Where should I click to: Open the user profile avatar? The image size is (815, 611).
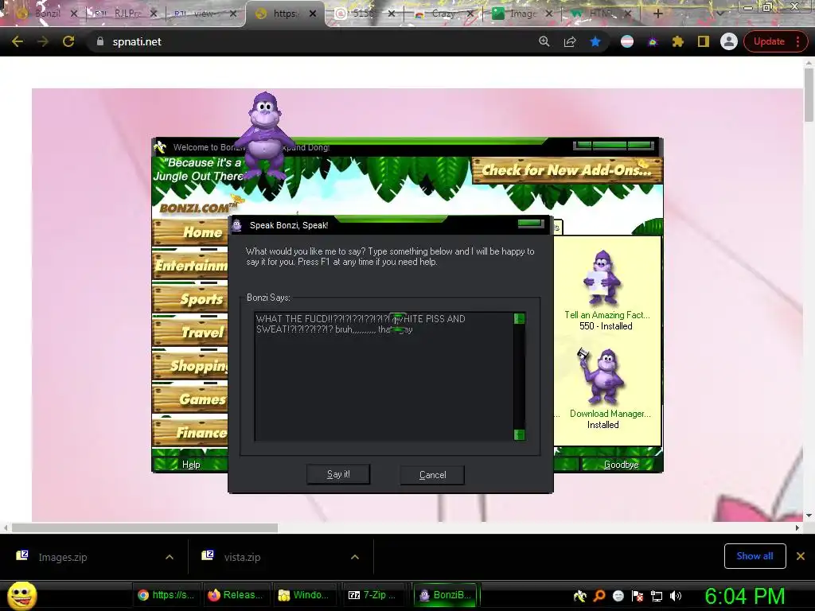tap(729, 41)
